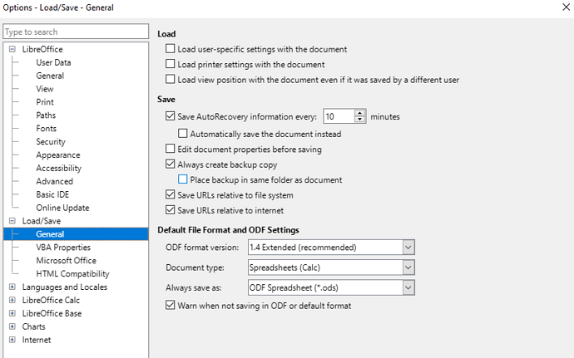Image resolution: width=574 pixels, height=358 pixels.
Task: Select the Charts tree label
Action: point(33,326)
